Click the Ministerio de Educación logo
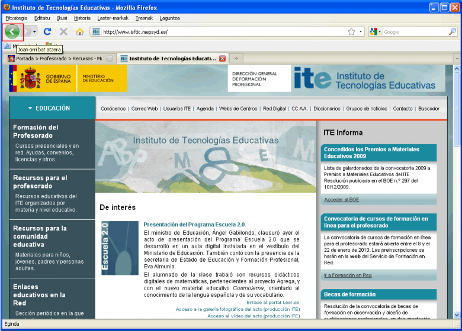Screen dimensions: 462x331 click(x=102, y=79)
